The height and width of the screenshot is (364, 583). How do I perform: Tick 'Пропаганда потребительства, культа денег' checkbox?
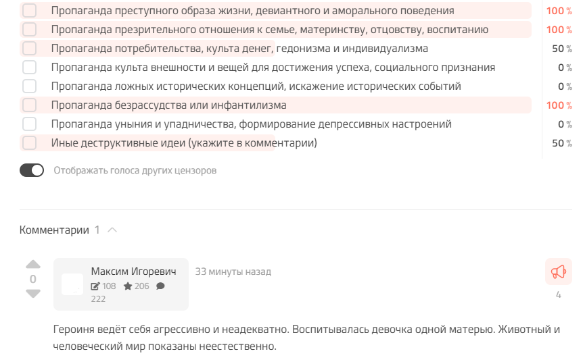(29, 49)
